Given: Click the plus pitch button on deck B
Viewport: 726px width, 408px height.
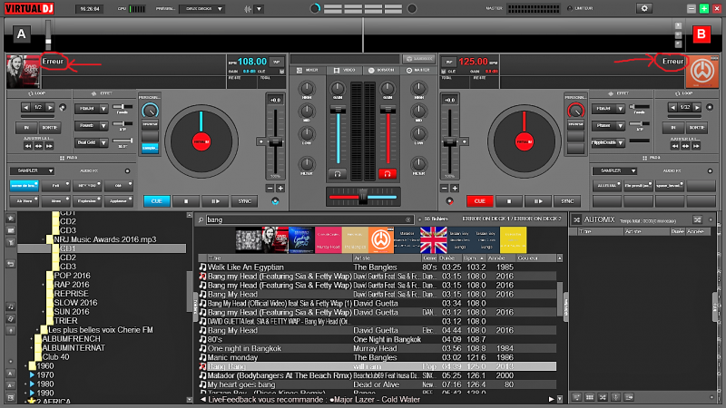Looking at the screenshot, I should point(455,189).
